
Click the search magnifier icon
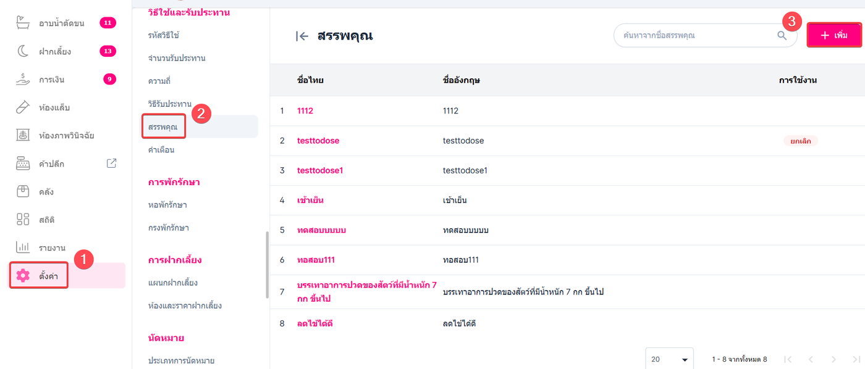click(x=782, y=36)
